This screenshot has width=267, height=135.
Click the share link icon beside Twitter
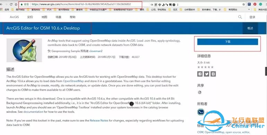coord(213,74)
